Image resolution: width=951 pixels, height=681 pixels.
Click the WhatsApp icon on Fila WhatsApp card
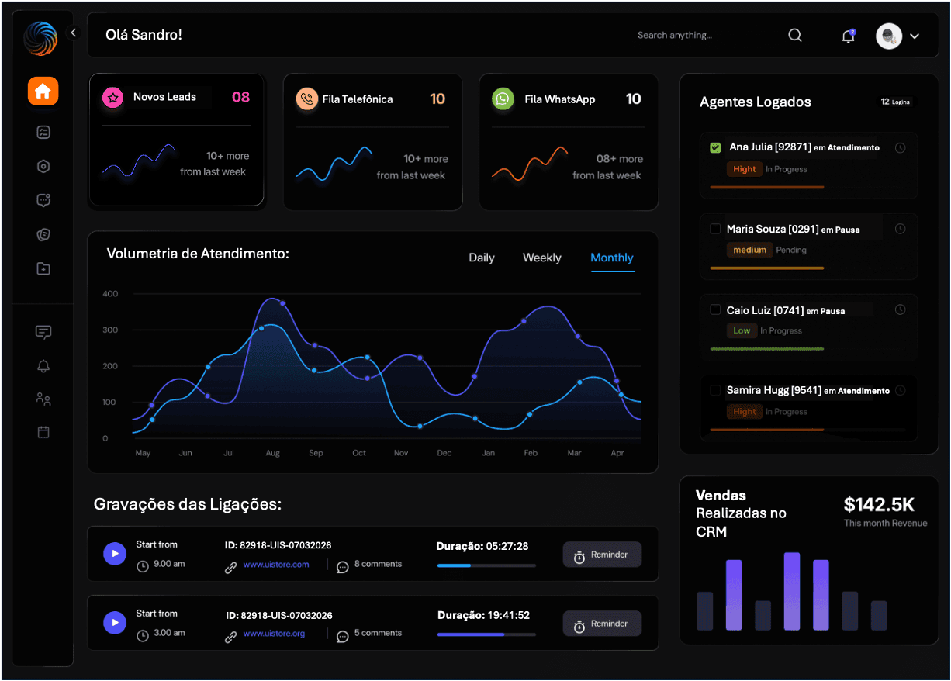(x=503, y=99)
